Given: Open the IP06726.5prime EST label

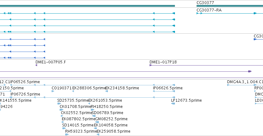Looking at the screenshot, I should coord(25,94).
